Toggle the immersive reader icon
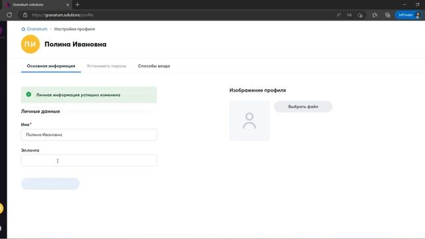Viewport: 425px width, 239px height. 349,15
